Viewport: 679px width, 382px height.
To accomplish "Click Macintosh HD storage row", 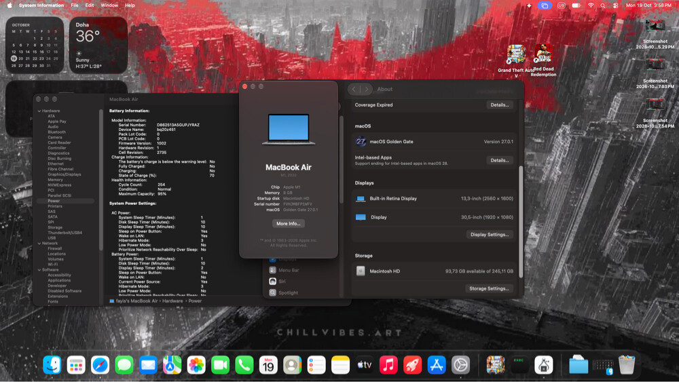I will tap(434, 271).
